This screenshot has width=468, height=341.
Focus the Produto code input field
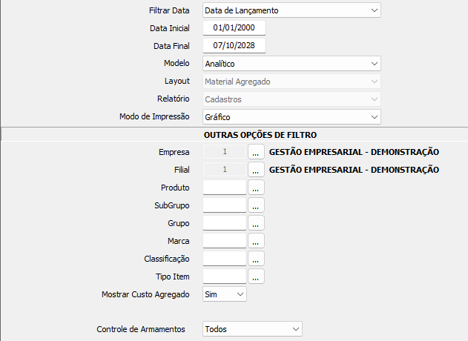click(224, 188)
